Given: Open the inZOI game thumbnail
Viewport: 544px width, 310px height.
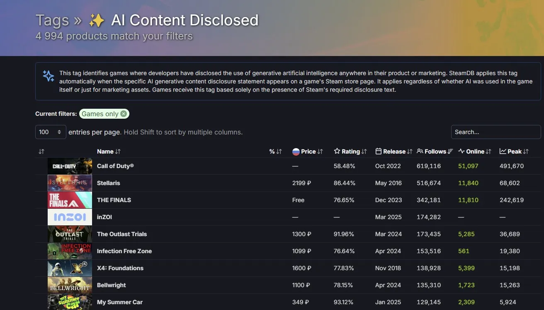Looking at the screenshot, I should (x=70, y=217).
